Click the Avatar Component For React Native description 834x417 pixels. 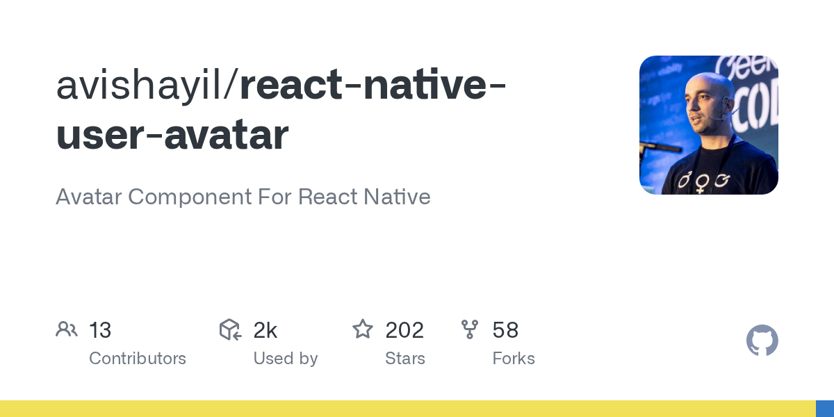[x=243, y=197]
